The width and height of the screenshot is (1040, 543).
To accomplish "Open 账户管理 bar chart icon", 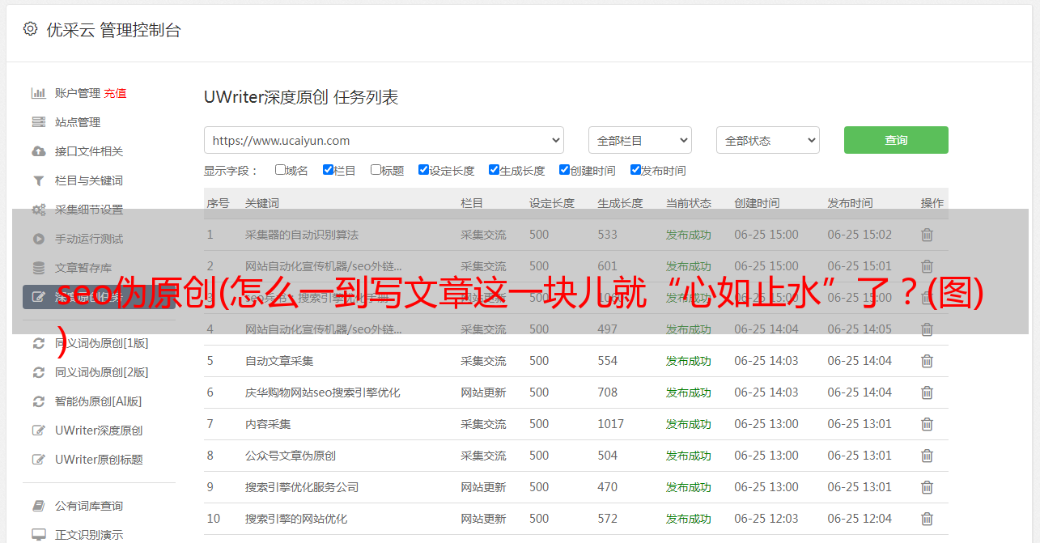I will 38,93.
